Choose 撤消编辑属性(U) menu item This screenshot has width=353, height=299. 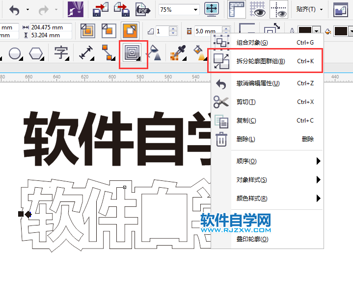click(x=267, y=83)
